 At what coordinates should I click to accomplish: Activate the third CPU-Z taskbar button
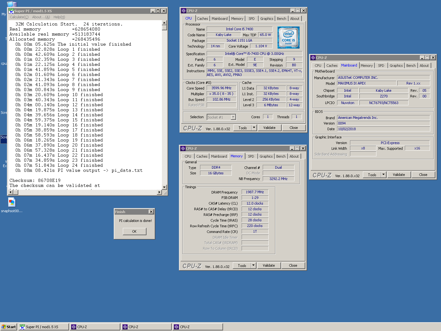coord(198,327)
